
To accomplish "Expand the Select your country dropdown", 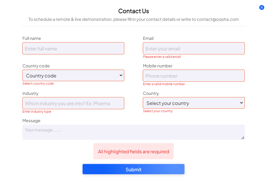I will coord(194,103).
